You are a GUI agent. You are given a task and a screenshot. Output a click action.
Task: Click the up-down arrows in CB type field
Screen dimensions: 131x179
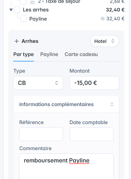coord(56,83)
